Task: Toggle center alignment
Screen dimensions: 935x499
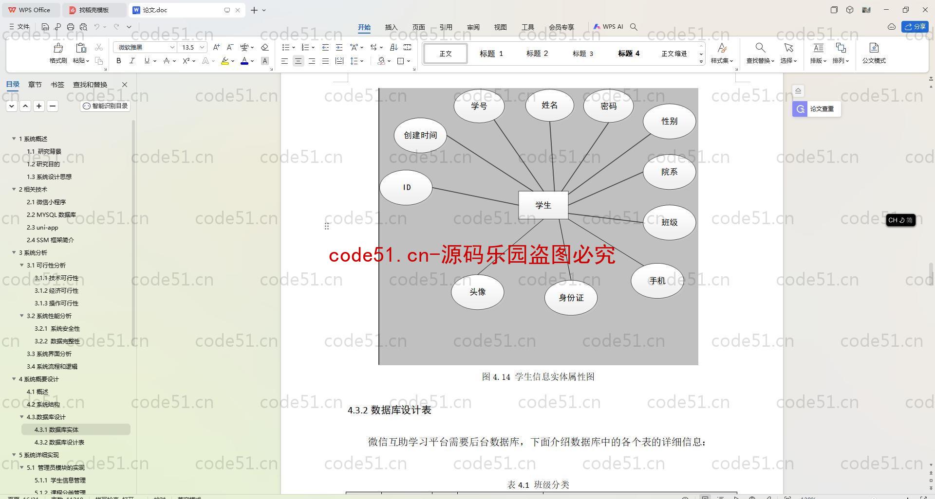Action: (298, 61)
